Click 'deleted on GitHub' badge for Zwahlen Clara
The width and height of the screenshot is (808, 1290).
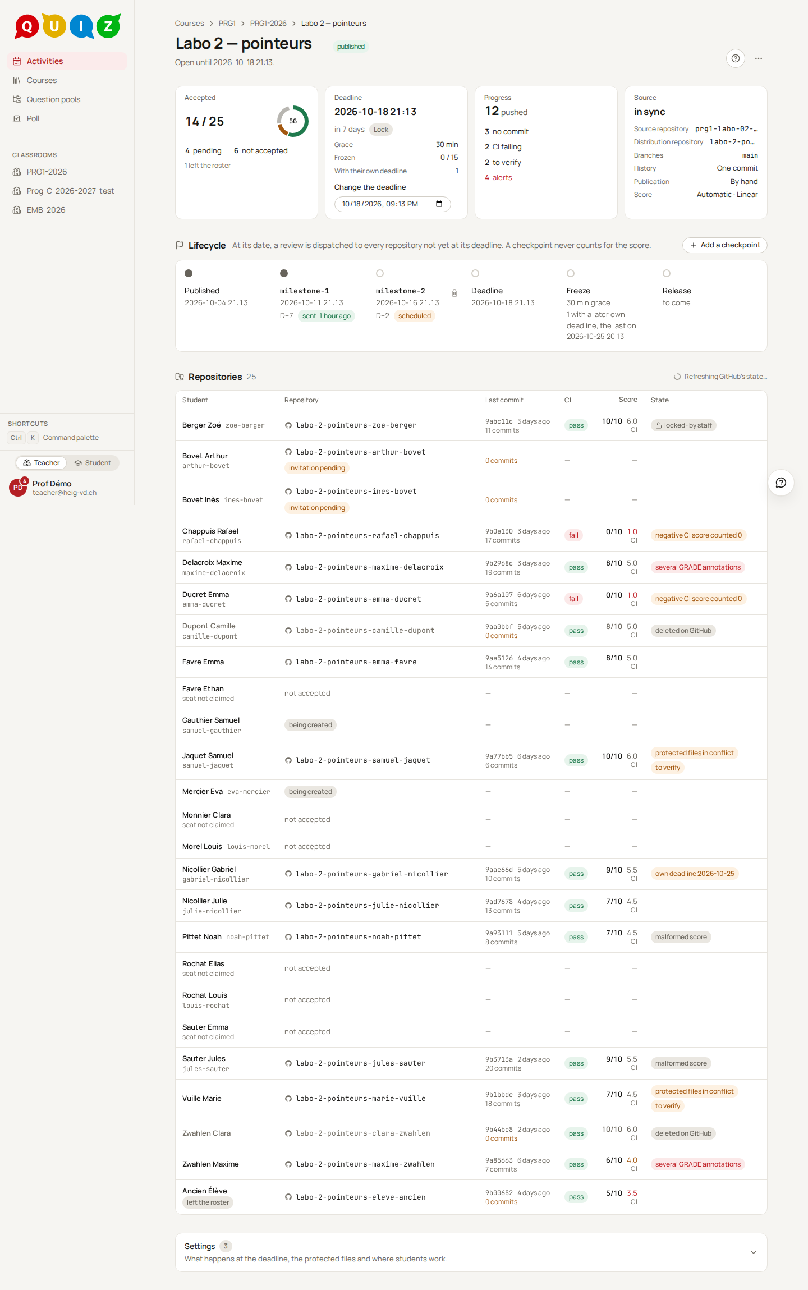[x=683, y=1133]
